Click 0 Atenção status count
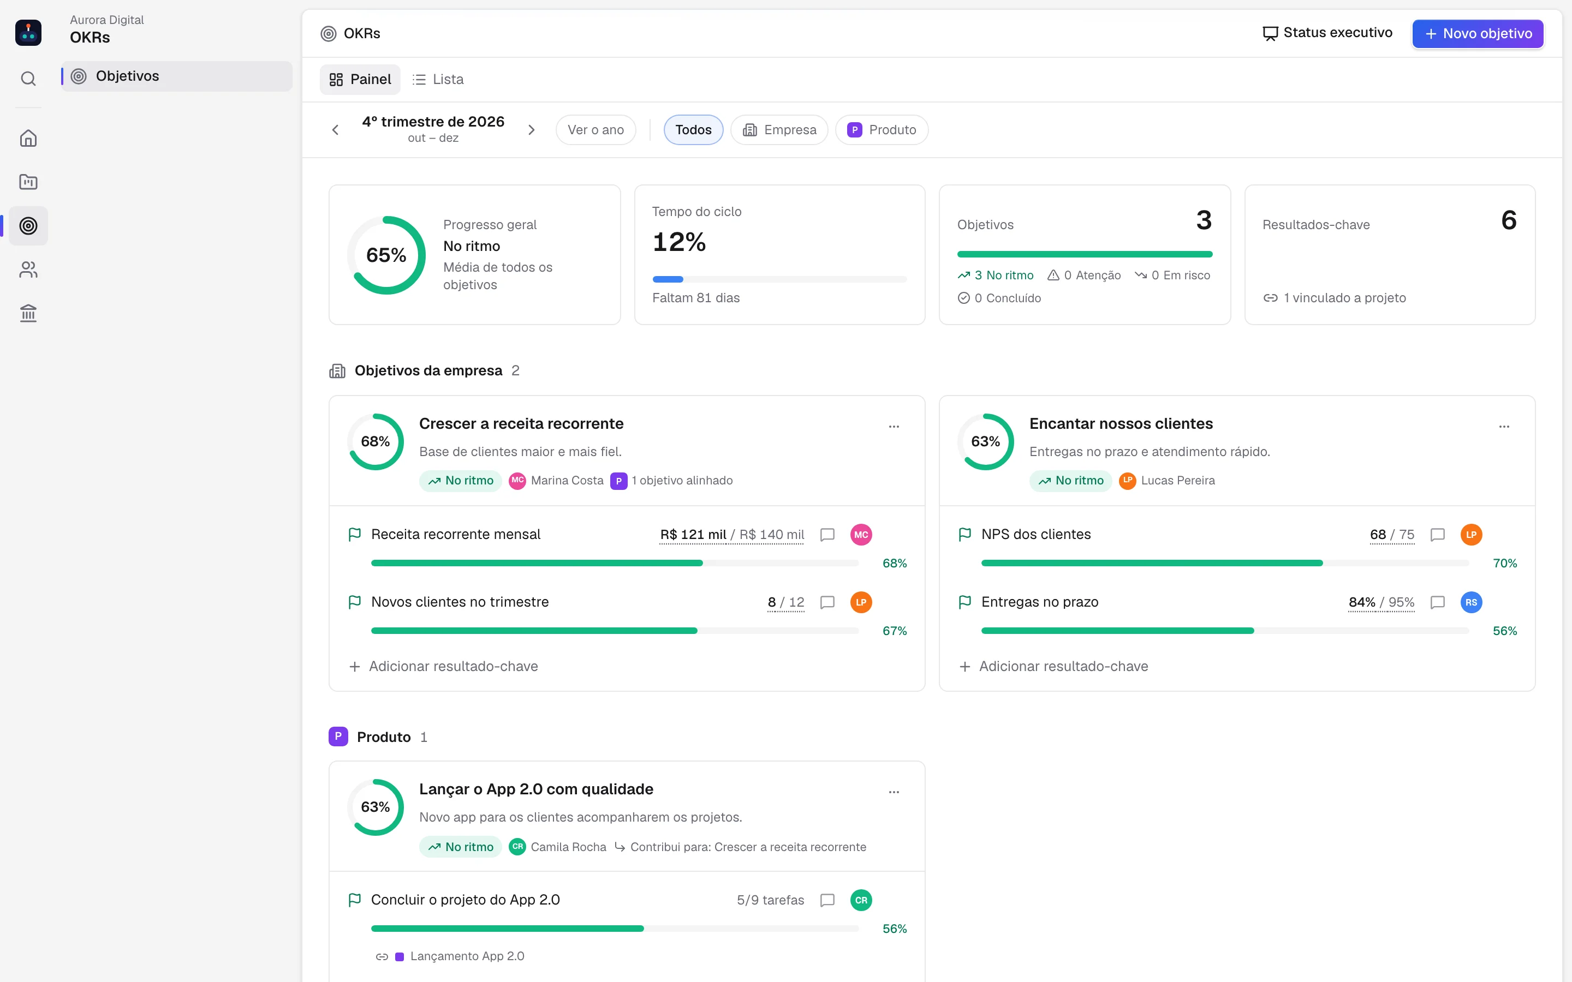 (1084, 276)
